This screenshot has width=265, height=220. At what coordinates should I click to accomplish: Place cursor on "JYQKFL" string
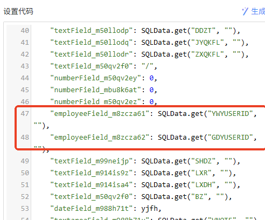pyautogui.click(x=207, y=43)
